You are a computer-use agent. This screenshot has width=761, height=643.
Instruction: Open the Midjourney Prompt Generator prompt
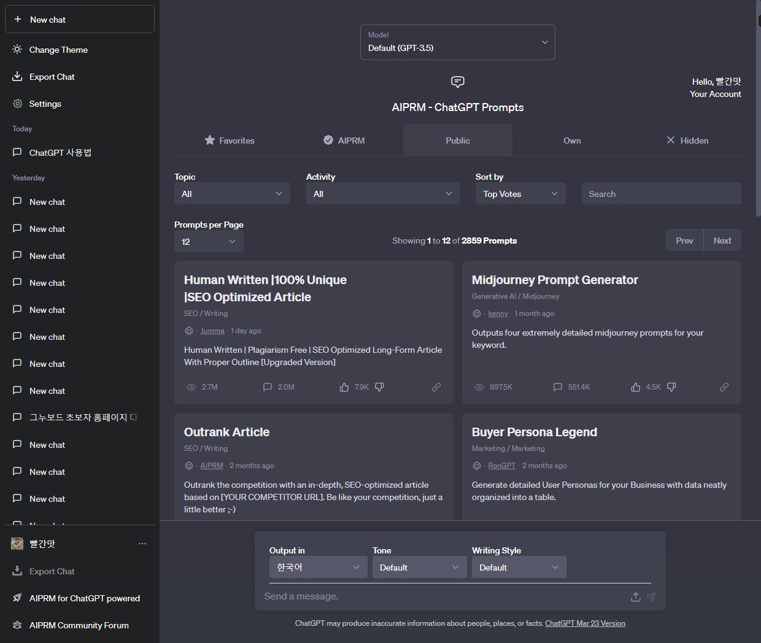click(555, 280)
